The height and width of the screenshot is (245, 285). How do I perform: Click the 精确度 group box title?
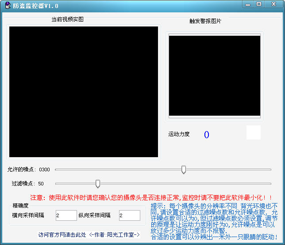coord(20,206)
